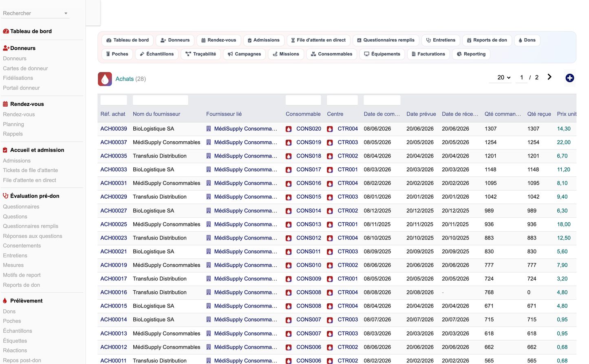This screenshot has height=364, width=589.
Task: Open purchase ACH00016
Action: click(x=114, y=292)
